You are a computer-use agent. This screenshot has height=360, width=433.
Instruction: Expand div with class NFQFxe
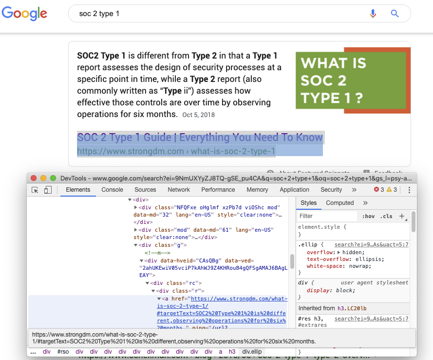coord(135,207)
